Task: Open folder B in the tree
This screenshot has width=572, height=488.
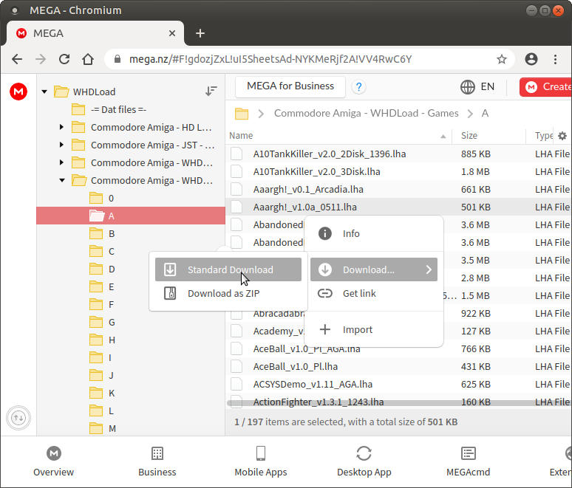Action: [x=112, y=233]
